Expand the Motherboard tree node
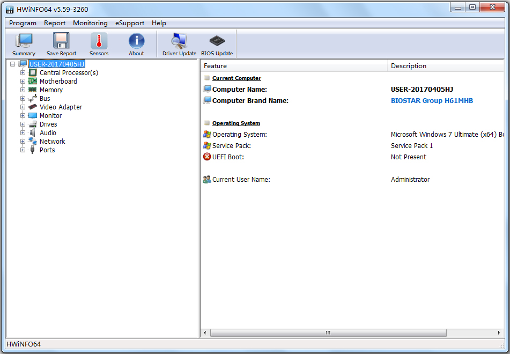510x354 pixels. point(23,82)
